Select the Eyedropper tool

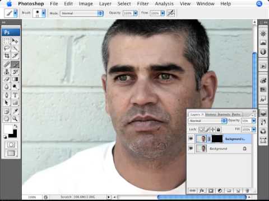tap(15, 111)
